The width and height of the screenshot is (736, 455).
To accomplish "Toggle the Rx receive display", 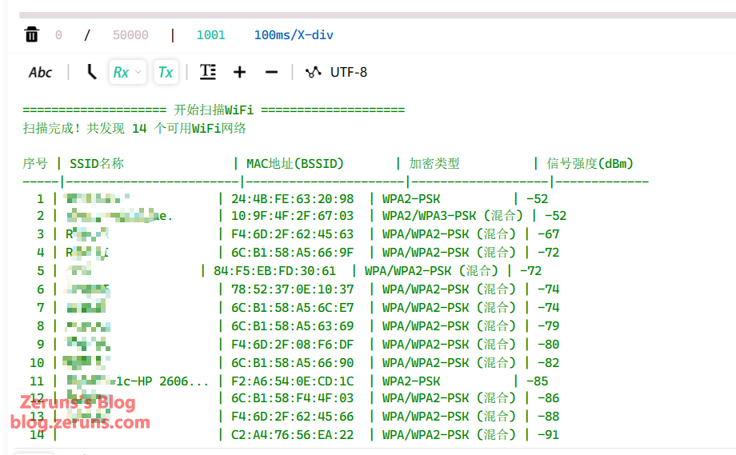I will 121,72.
